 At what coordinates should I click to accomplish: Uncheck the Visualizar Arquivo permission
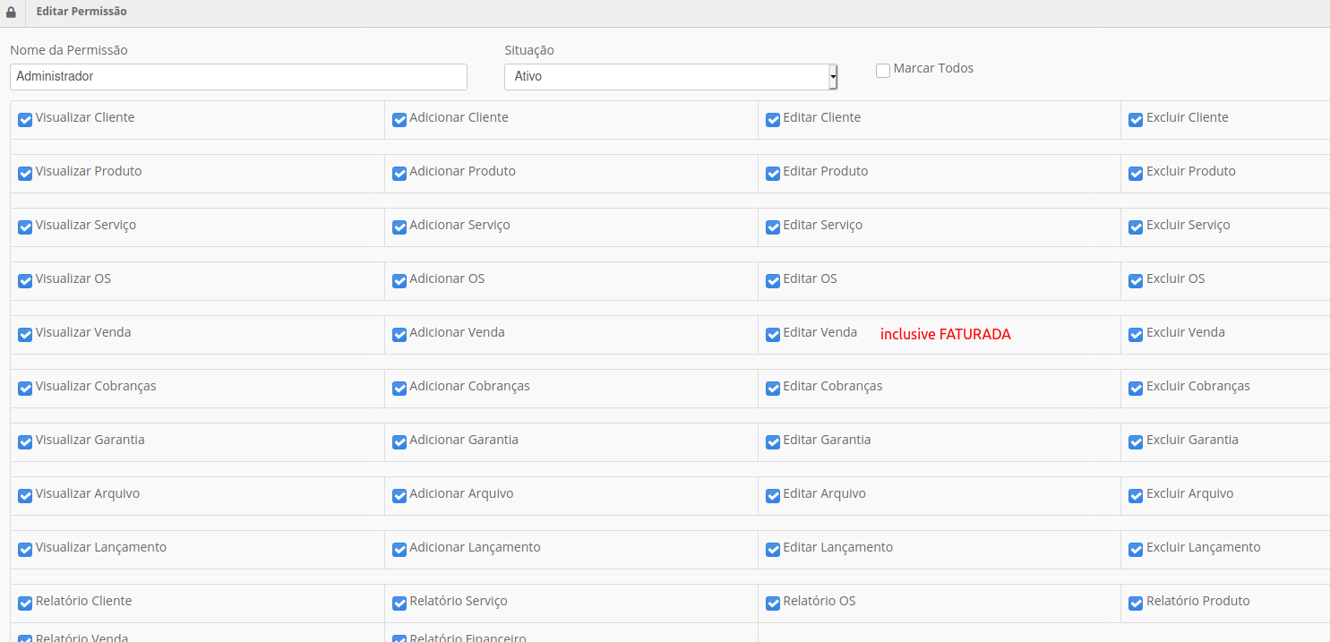[x=24, y=495]
